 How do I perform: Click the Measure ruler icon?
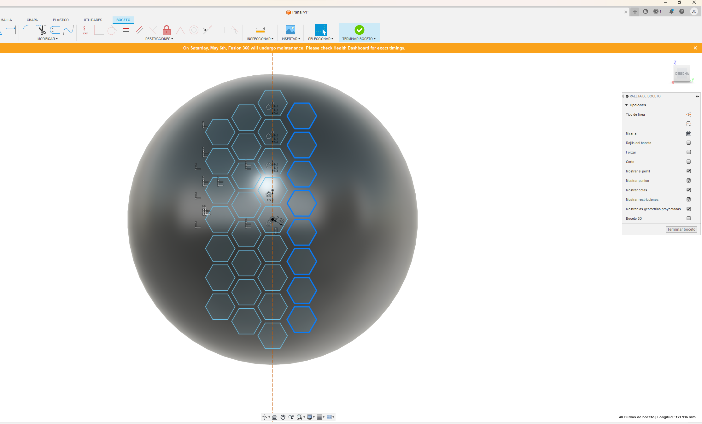click(260, 30)
